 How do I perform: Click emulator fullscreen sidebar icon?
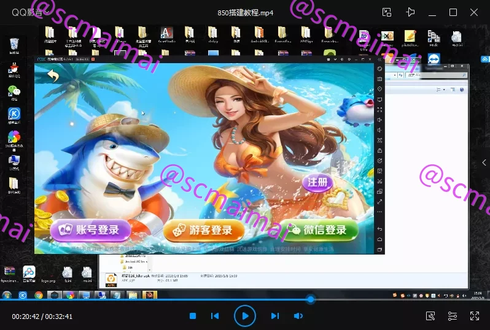pyautogui.click(x=379, y=110)
